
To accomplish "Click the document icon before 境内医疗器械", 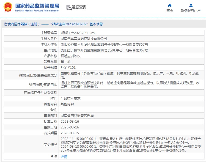I will pyautogui.click(x=5, y=24).
